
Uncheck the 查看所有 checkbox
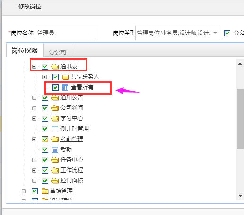(x=55, y=87)
